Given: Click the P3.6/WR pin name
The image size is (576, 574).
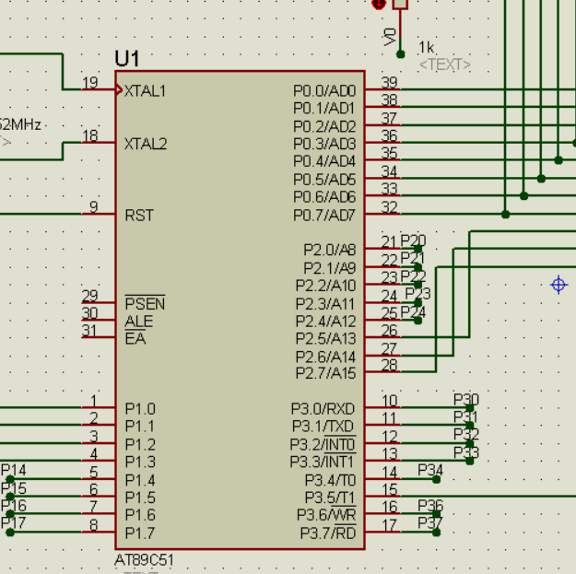Looking at the screenshot, I should pos(326,514).
